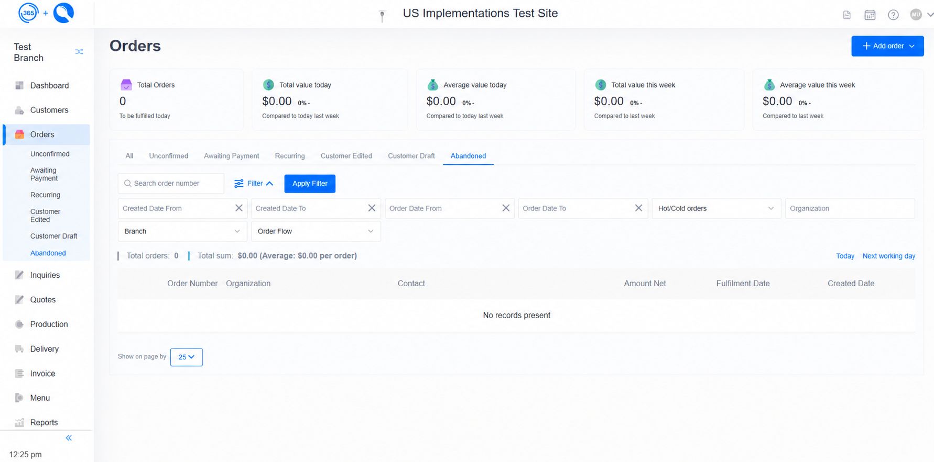Switch to the All orders tab
934x462 pixels.
point(129,156)
